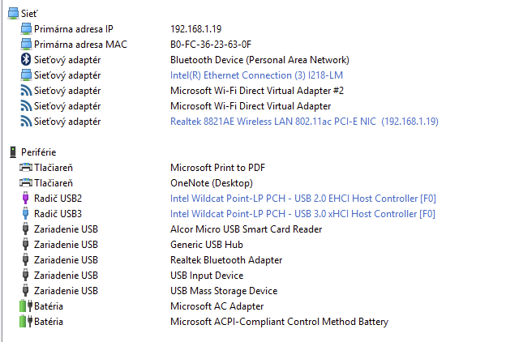The image size is (523, 342).
Task: Open the USB 3.0 xHCI Host Controller link
Action: pyautogui.click(x=302, y=214)
